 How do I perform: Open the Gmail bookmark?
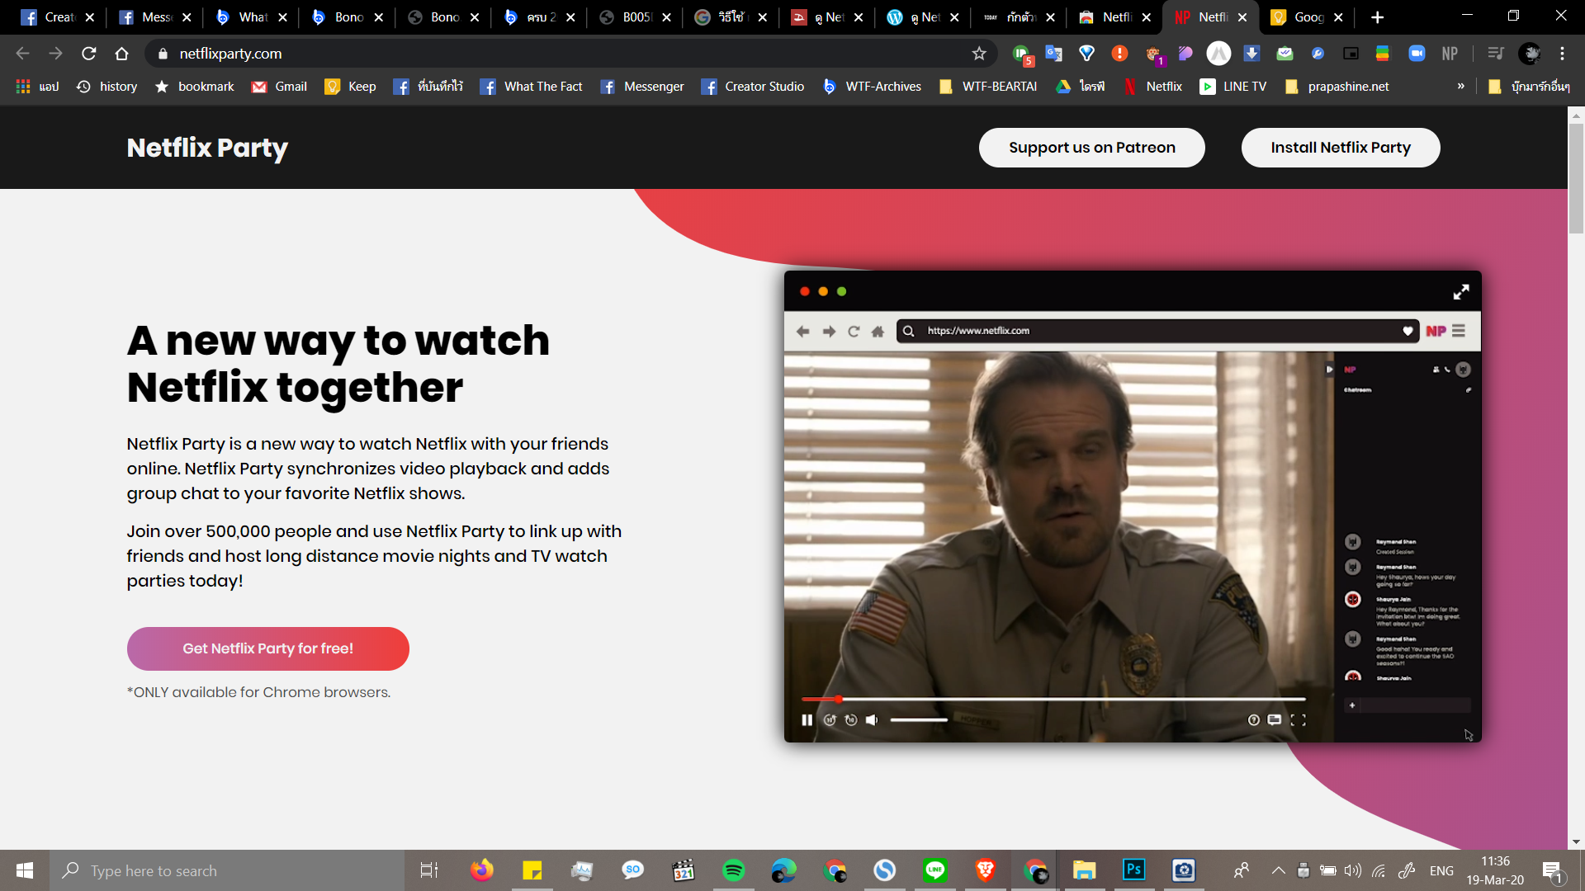[279, 87]
